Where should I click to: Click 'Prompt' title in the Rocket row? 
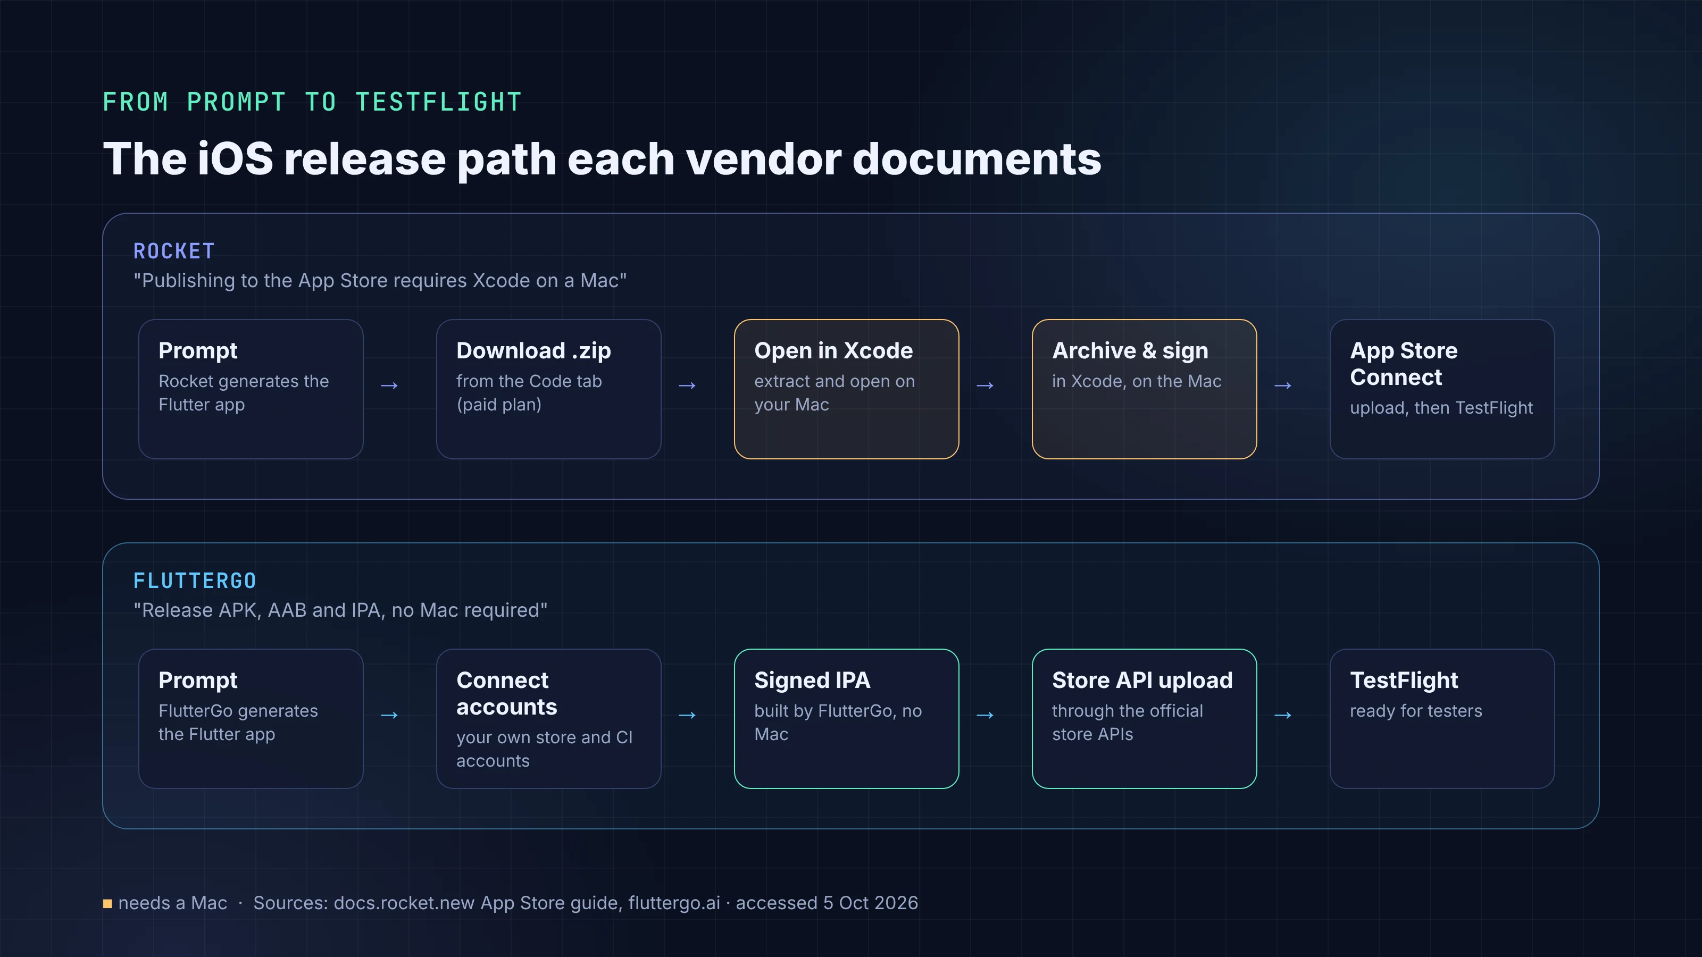point(197,351)
